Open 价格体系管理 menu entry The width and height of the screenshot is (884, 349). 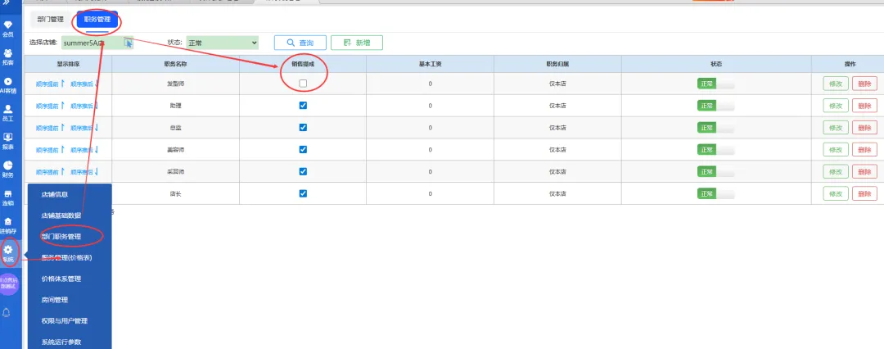[61, 279]
